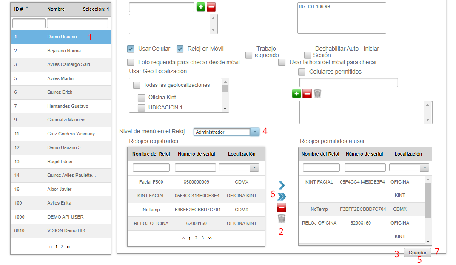The height and width of the screenshot is (265, 456).
Task: Select user Bejarano Norma from list
Action: coord(64,51)
